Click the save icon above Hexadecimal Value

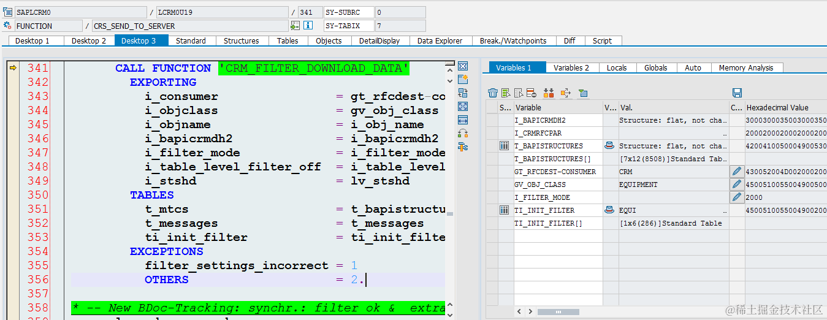737,93
